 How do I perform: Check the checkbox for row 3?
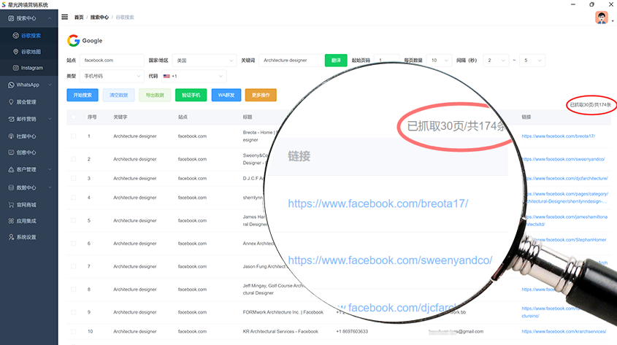pyautogui.click(x=73, y=179)
